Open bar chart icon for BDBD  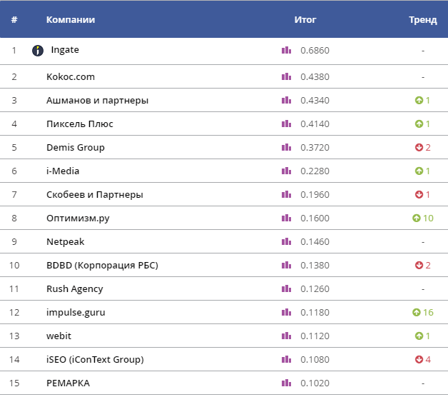pyautogui.click(x=286, y=265)
